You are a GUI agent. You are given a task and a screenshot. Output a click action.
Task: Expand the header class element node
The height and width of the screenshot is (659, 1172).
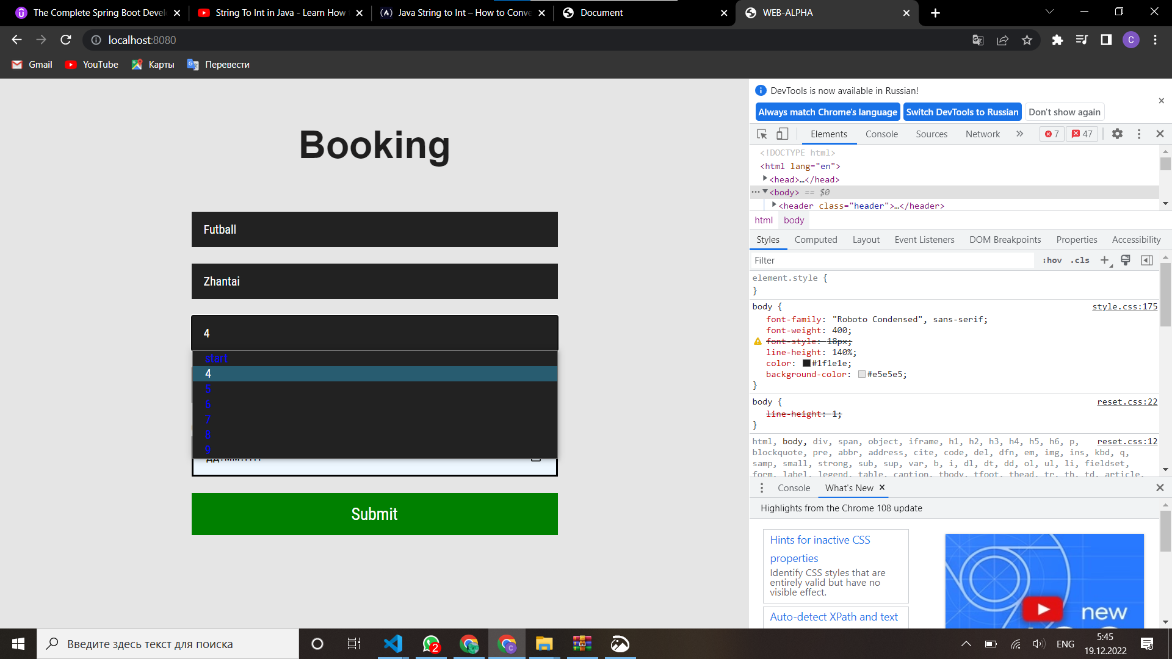click(x=774, y=205)
